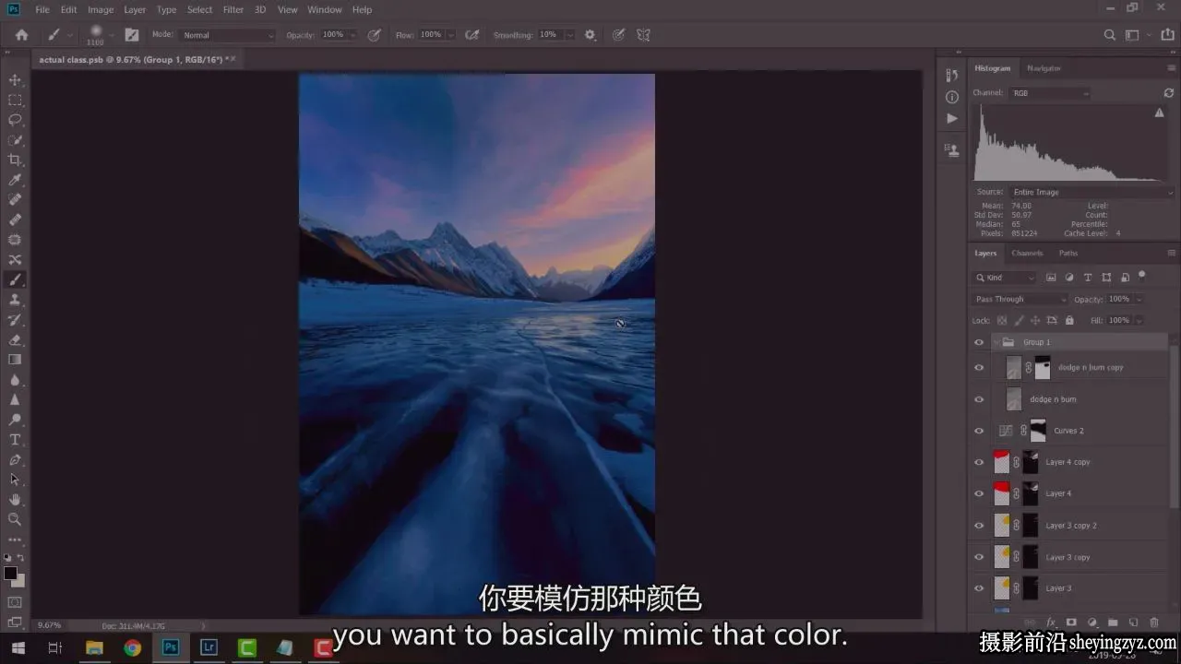Screen dimensions: 1181x664
Task: Open brush settings gear in options bar
Action: [590, 35]
